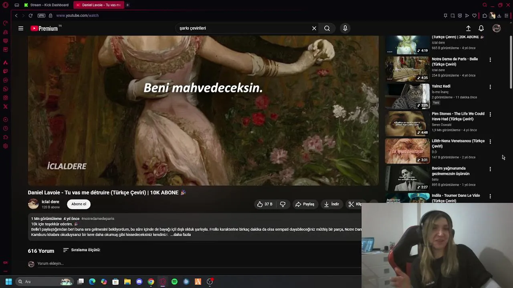Screen dimensions: 513x288
Task: Create a clip with the Klip button
Action: tap(355, 204)
